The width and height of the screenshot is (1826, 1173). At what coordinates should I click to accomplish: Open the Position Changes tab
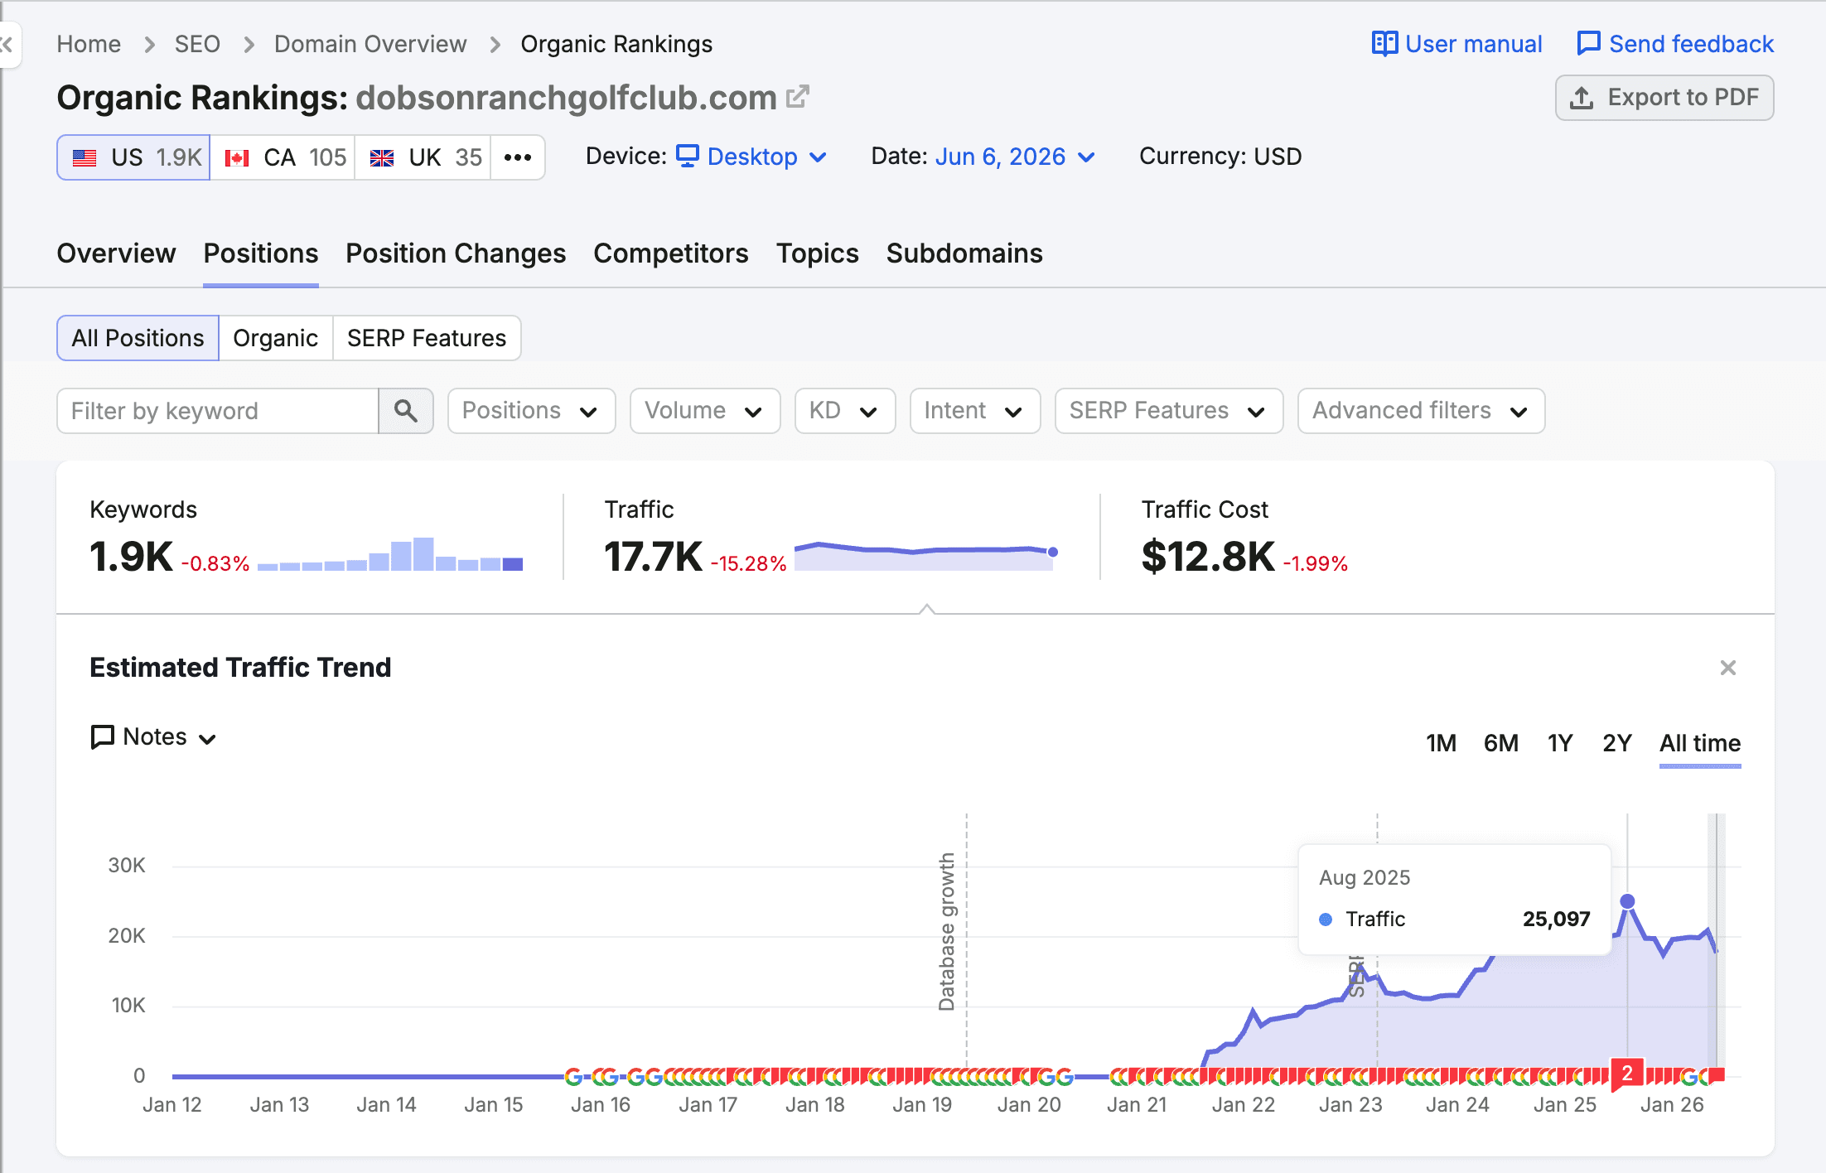point(456,253)
